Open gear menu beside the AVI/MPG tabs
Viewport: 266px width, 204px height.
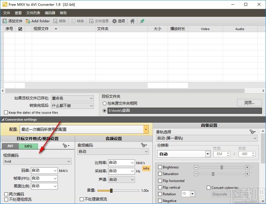click(x=66, y=146)
